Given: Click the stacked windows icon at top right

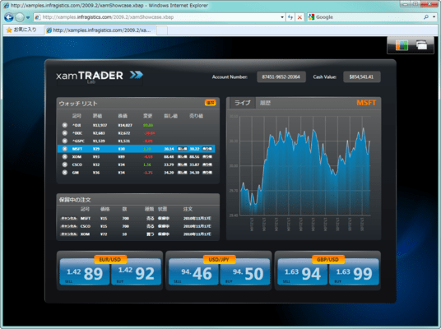Looking at the screenshot, I should pyautogui.click(x=421, y=45).
